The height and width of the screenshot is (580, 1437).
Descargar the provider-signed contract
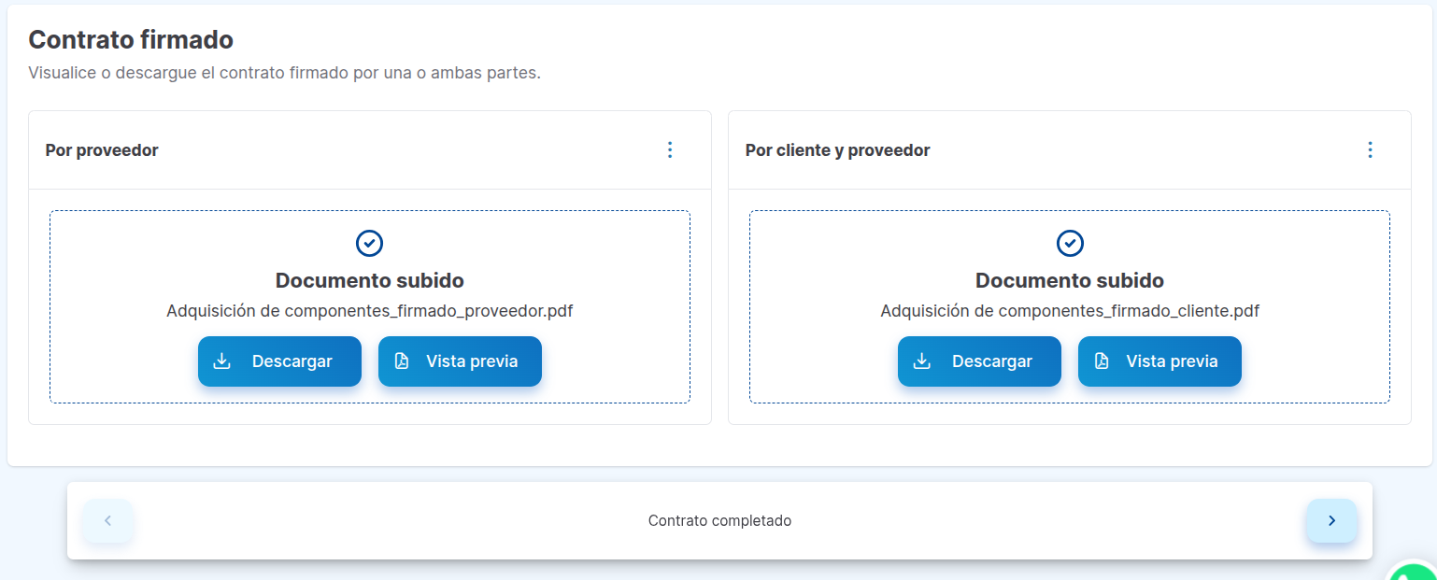tap(279, 361)
